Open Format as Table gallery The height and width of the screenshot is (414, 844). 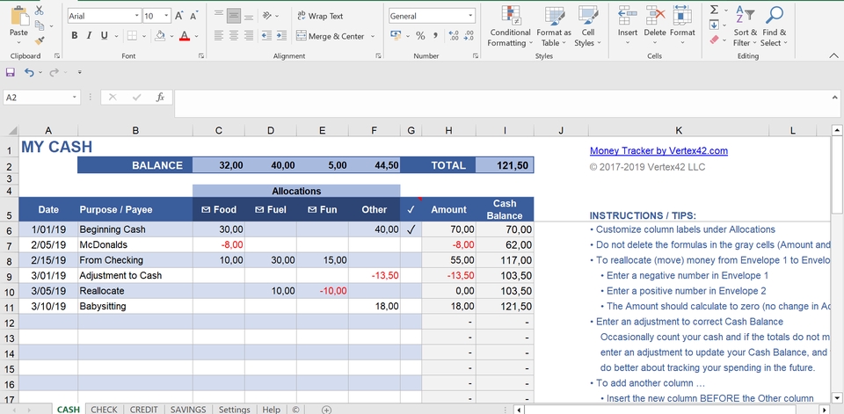click(x=554, y=26)
